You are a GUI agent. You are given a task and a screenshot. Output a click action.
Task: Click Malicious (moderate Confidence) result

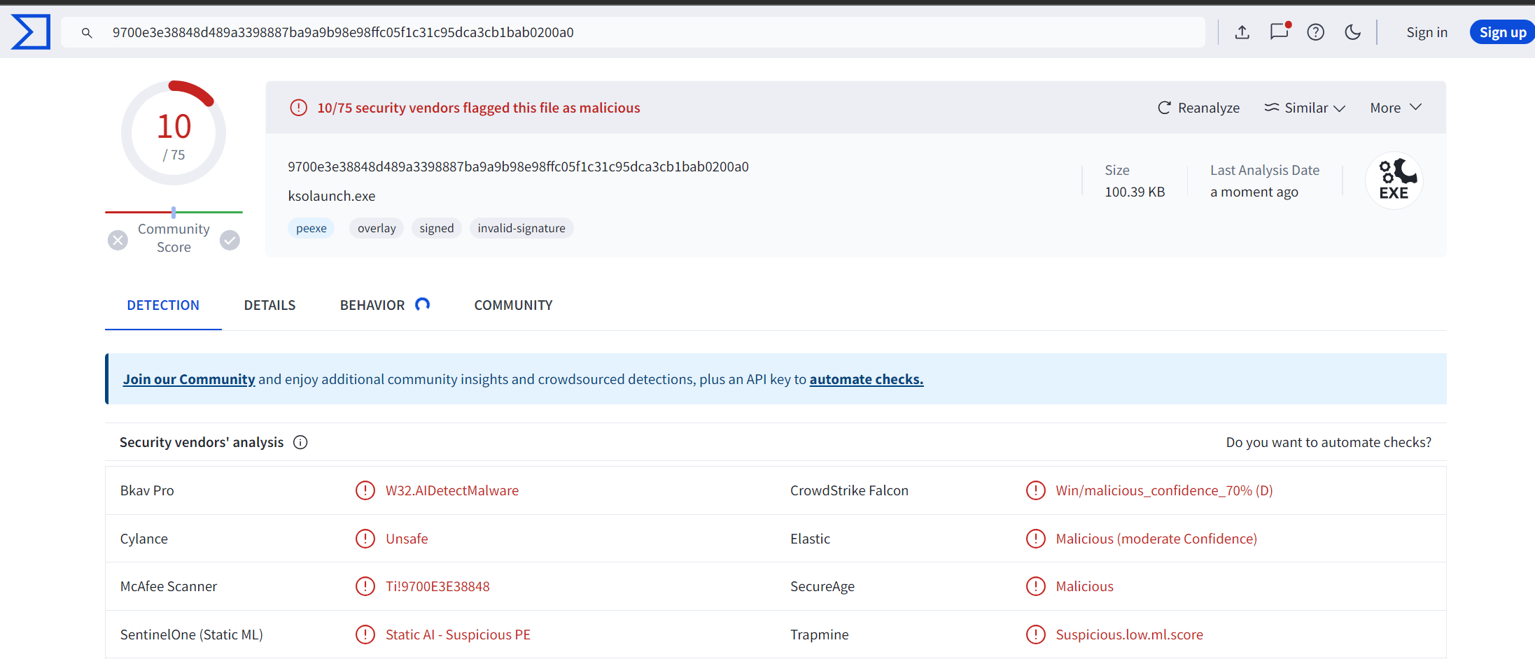coord(1156,539)
